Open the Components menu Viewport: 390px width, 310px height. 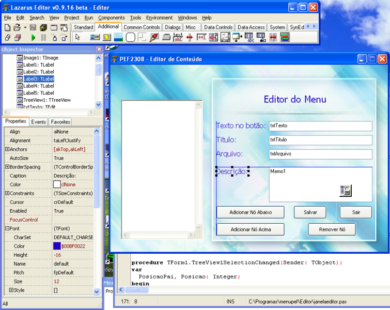111,18
